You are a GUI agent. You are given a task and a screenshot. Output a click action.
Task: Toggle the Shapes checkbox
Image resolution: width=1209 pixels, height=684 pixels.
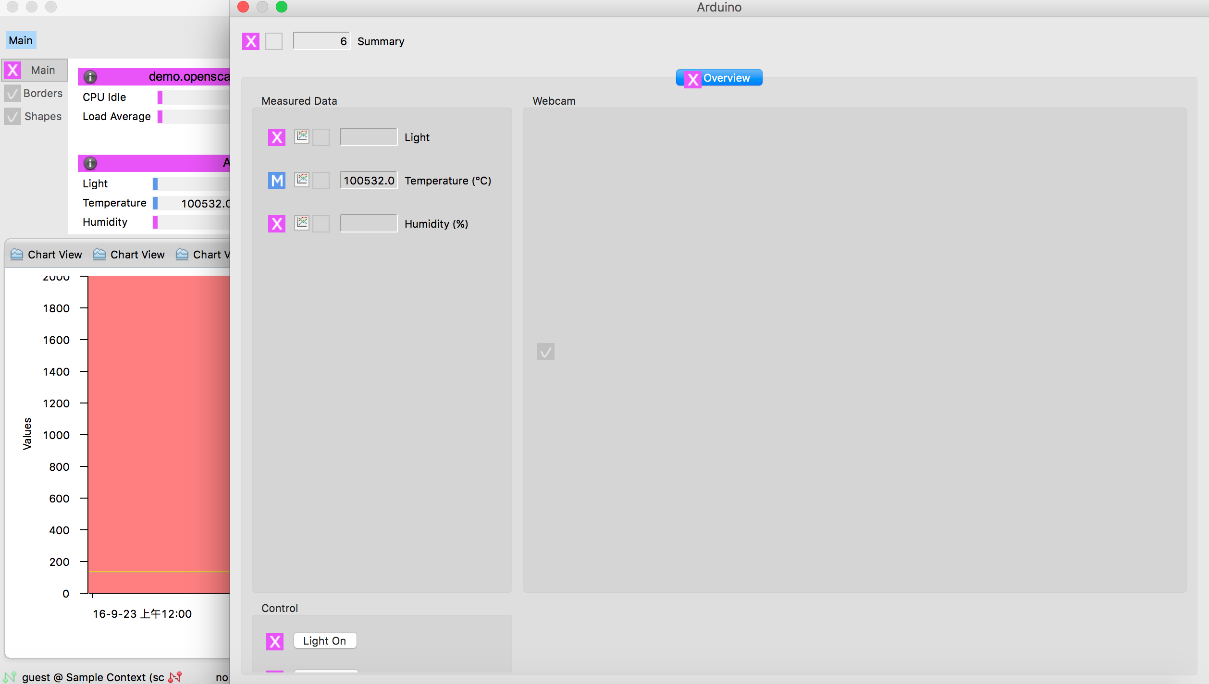12,117
